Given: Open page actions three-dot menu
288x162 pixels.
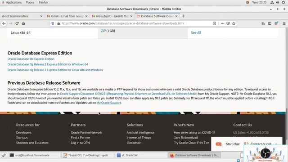Looking at the screenshot, I should coord(222,23).
